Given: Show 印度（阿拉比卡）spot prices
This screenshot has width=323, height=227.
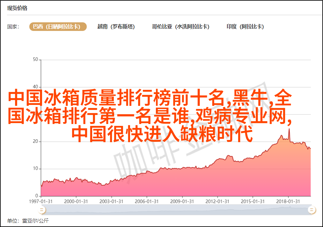Looking at the screenshot, I should 245,27.
